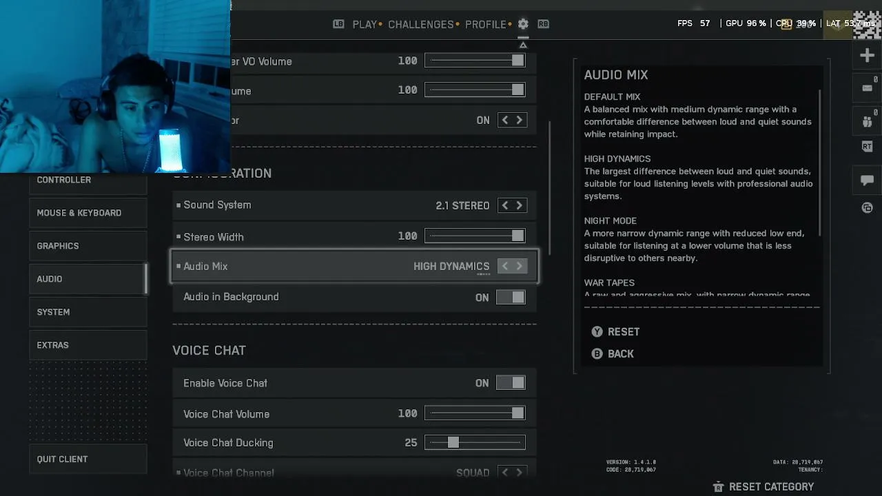Open the settings gear in the top navigation
This screenshot has width=882, height=496.
click(523, 24)
